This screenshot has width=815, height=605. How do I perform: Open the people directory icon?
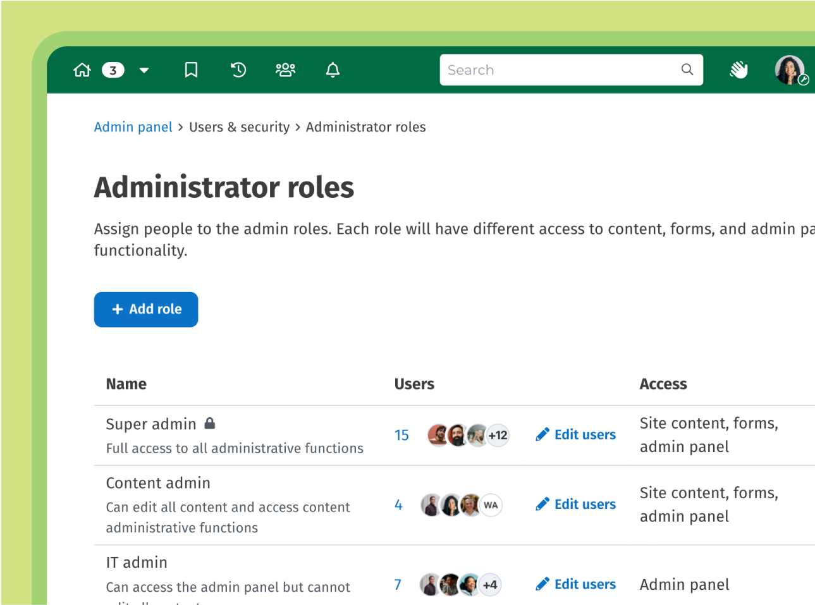[285, 70]
